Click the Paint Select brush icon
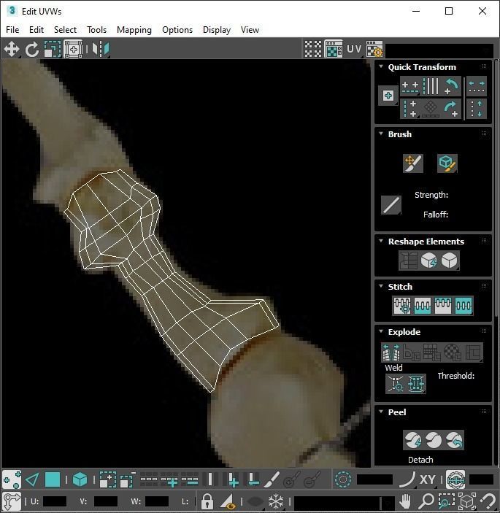Viewport: 500px width, 513px height. click(272, 479)
